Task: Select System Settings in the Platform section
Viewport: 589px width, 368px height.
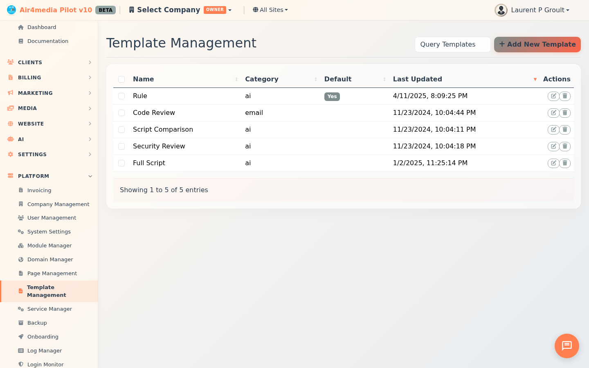Action: (x=49, y=231)
